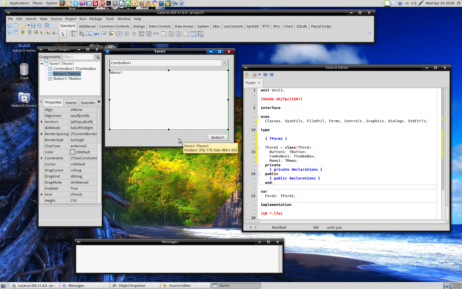
Task: Run the project with the green Run icon
Action: 23,32
